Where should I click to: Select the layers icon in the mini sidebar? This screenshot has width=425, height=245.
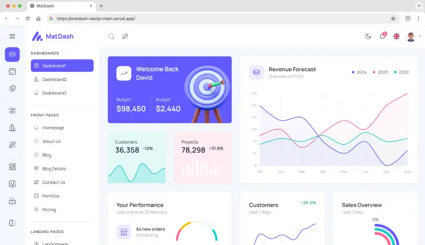click(x=12, y=54)
